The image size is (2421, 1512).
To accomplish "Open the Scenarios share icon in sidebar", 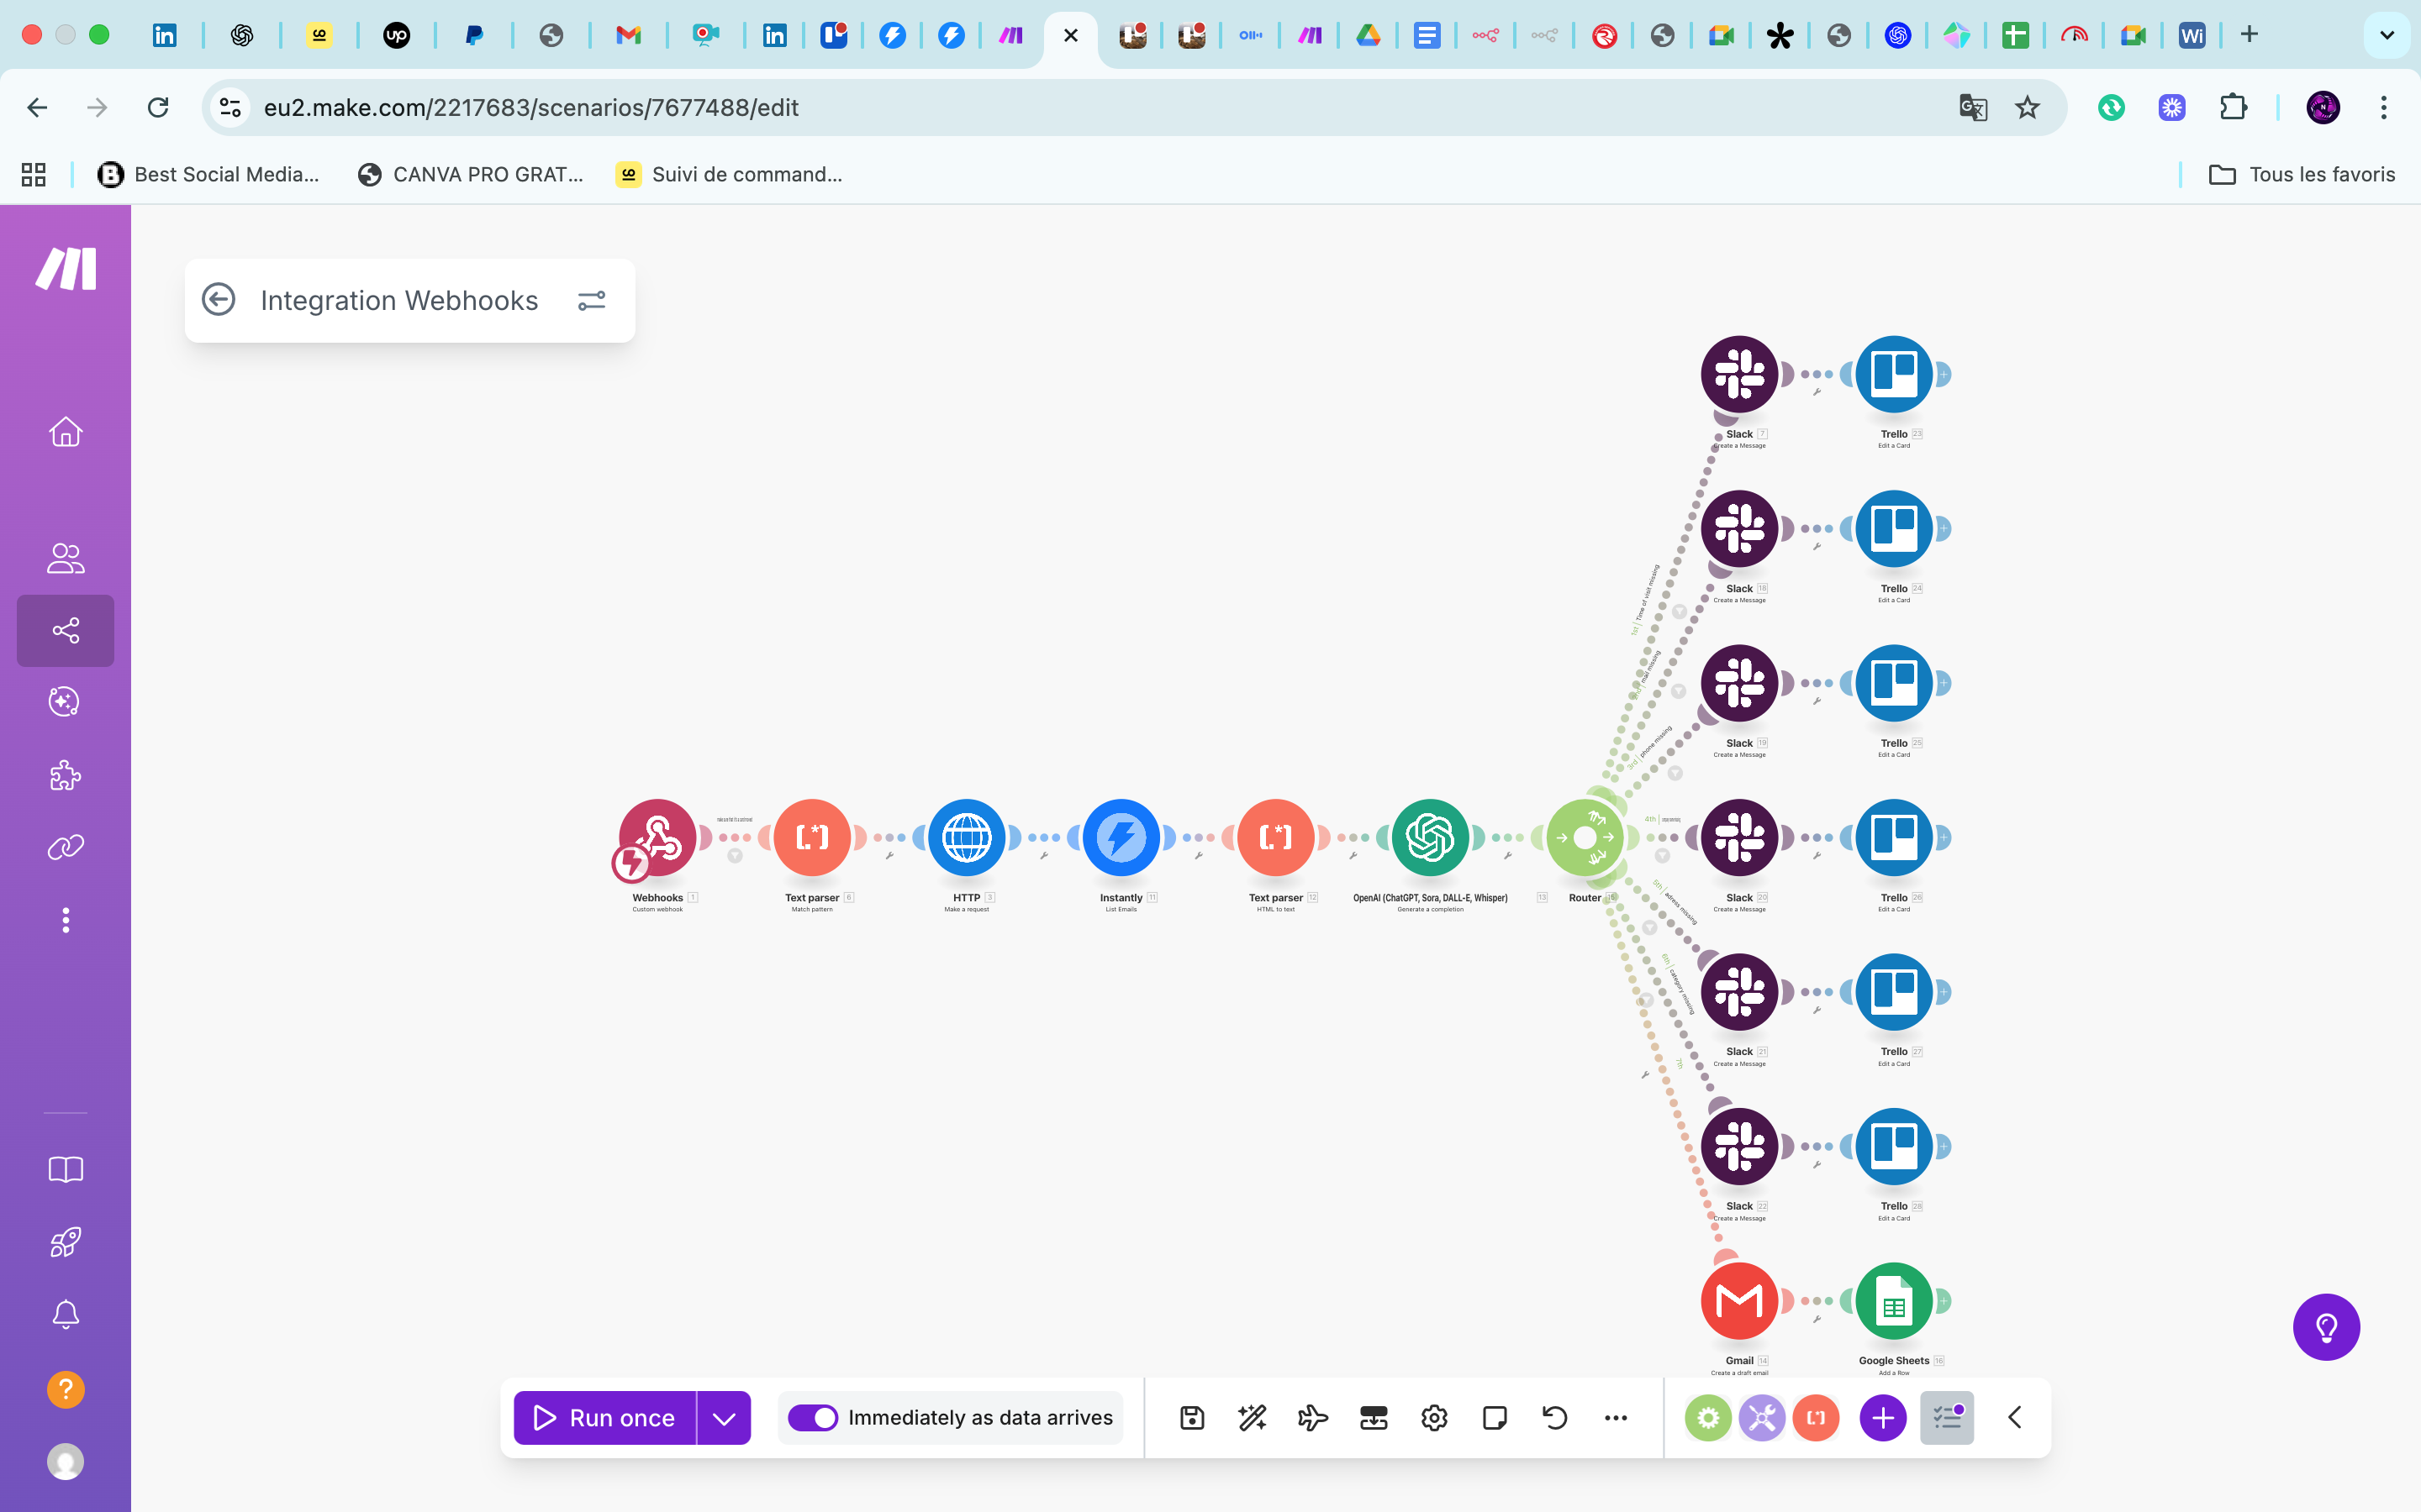I will pos(66,630).
